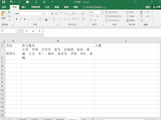The image size is (161, 120).
Task: Click the 共享 share button
Action: [156, 7]
